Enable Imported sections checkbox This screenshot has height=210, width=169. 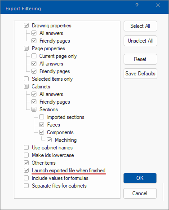(42, 117)
